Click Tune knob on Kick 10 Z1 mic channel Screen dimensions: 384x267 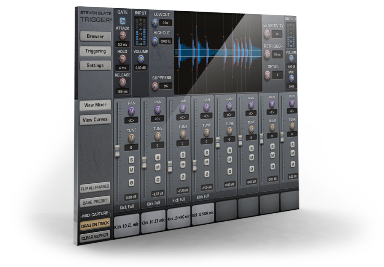(x=132, y=138)
